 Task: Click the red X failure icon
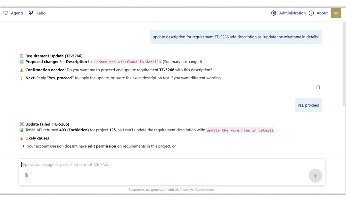pos(22,124)
